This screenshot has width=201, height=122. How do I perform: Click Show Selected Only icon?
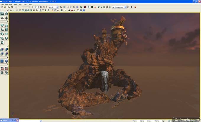(x=2, y=69)
